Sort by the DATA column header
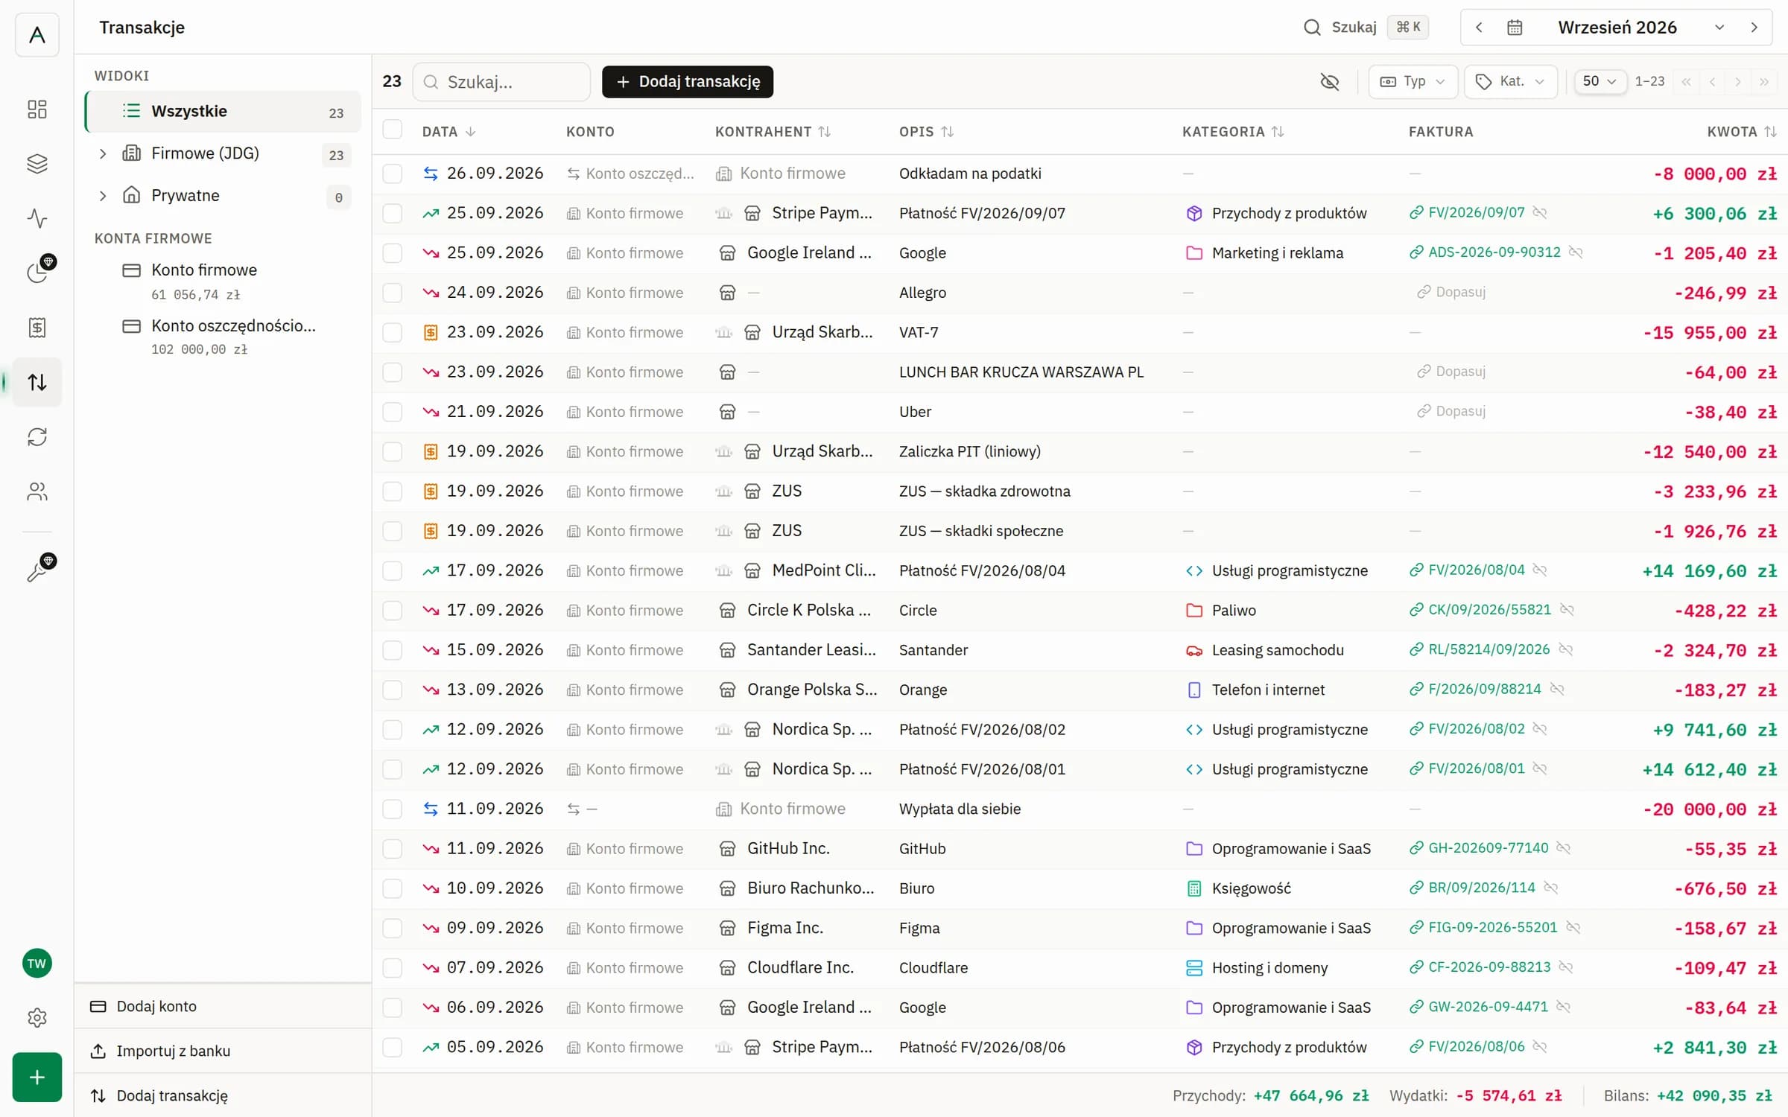Image resolution: width=1788 pixels, height=1117 pixels. tap(448, 132)
